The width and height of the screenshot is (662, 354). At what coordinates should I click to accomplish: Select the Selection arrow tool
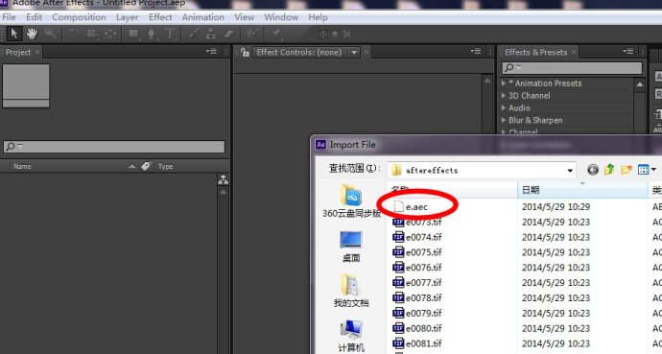[14, 34]
